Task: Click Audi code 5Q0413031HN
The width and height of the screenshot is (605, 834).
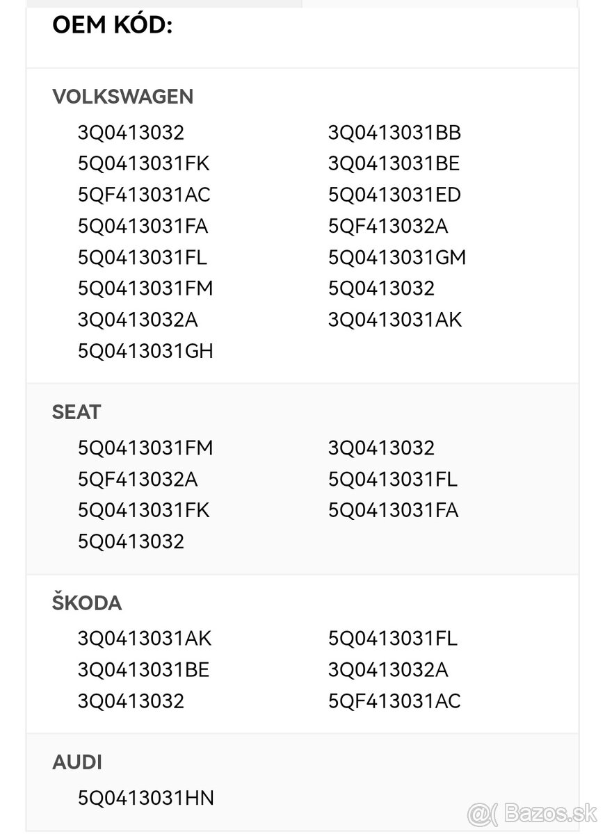Action: click(146, 799)
